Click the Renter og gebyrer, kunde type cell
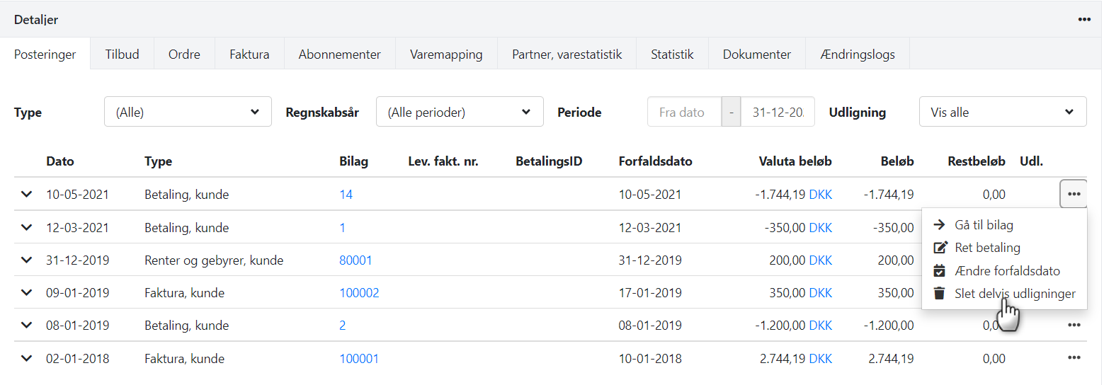The height and width of the screenshot is (385, 1104). click(214, 260)
